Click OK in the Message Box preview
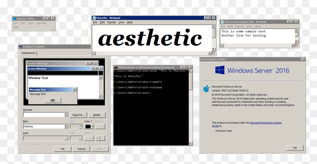This screenshot has height=164, width=317. click(53, 101)
